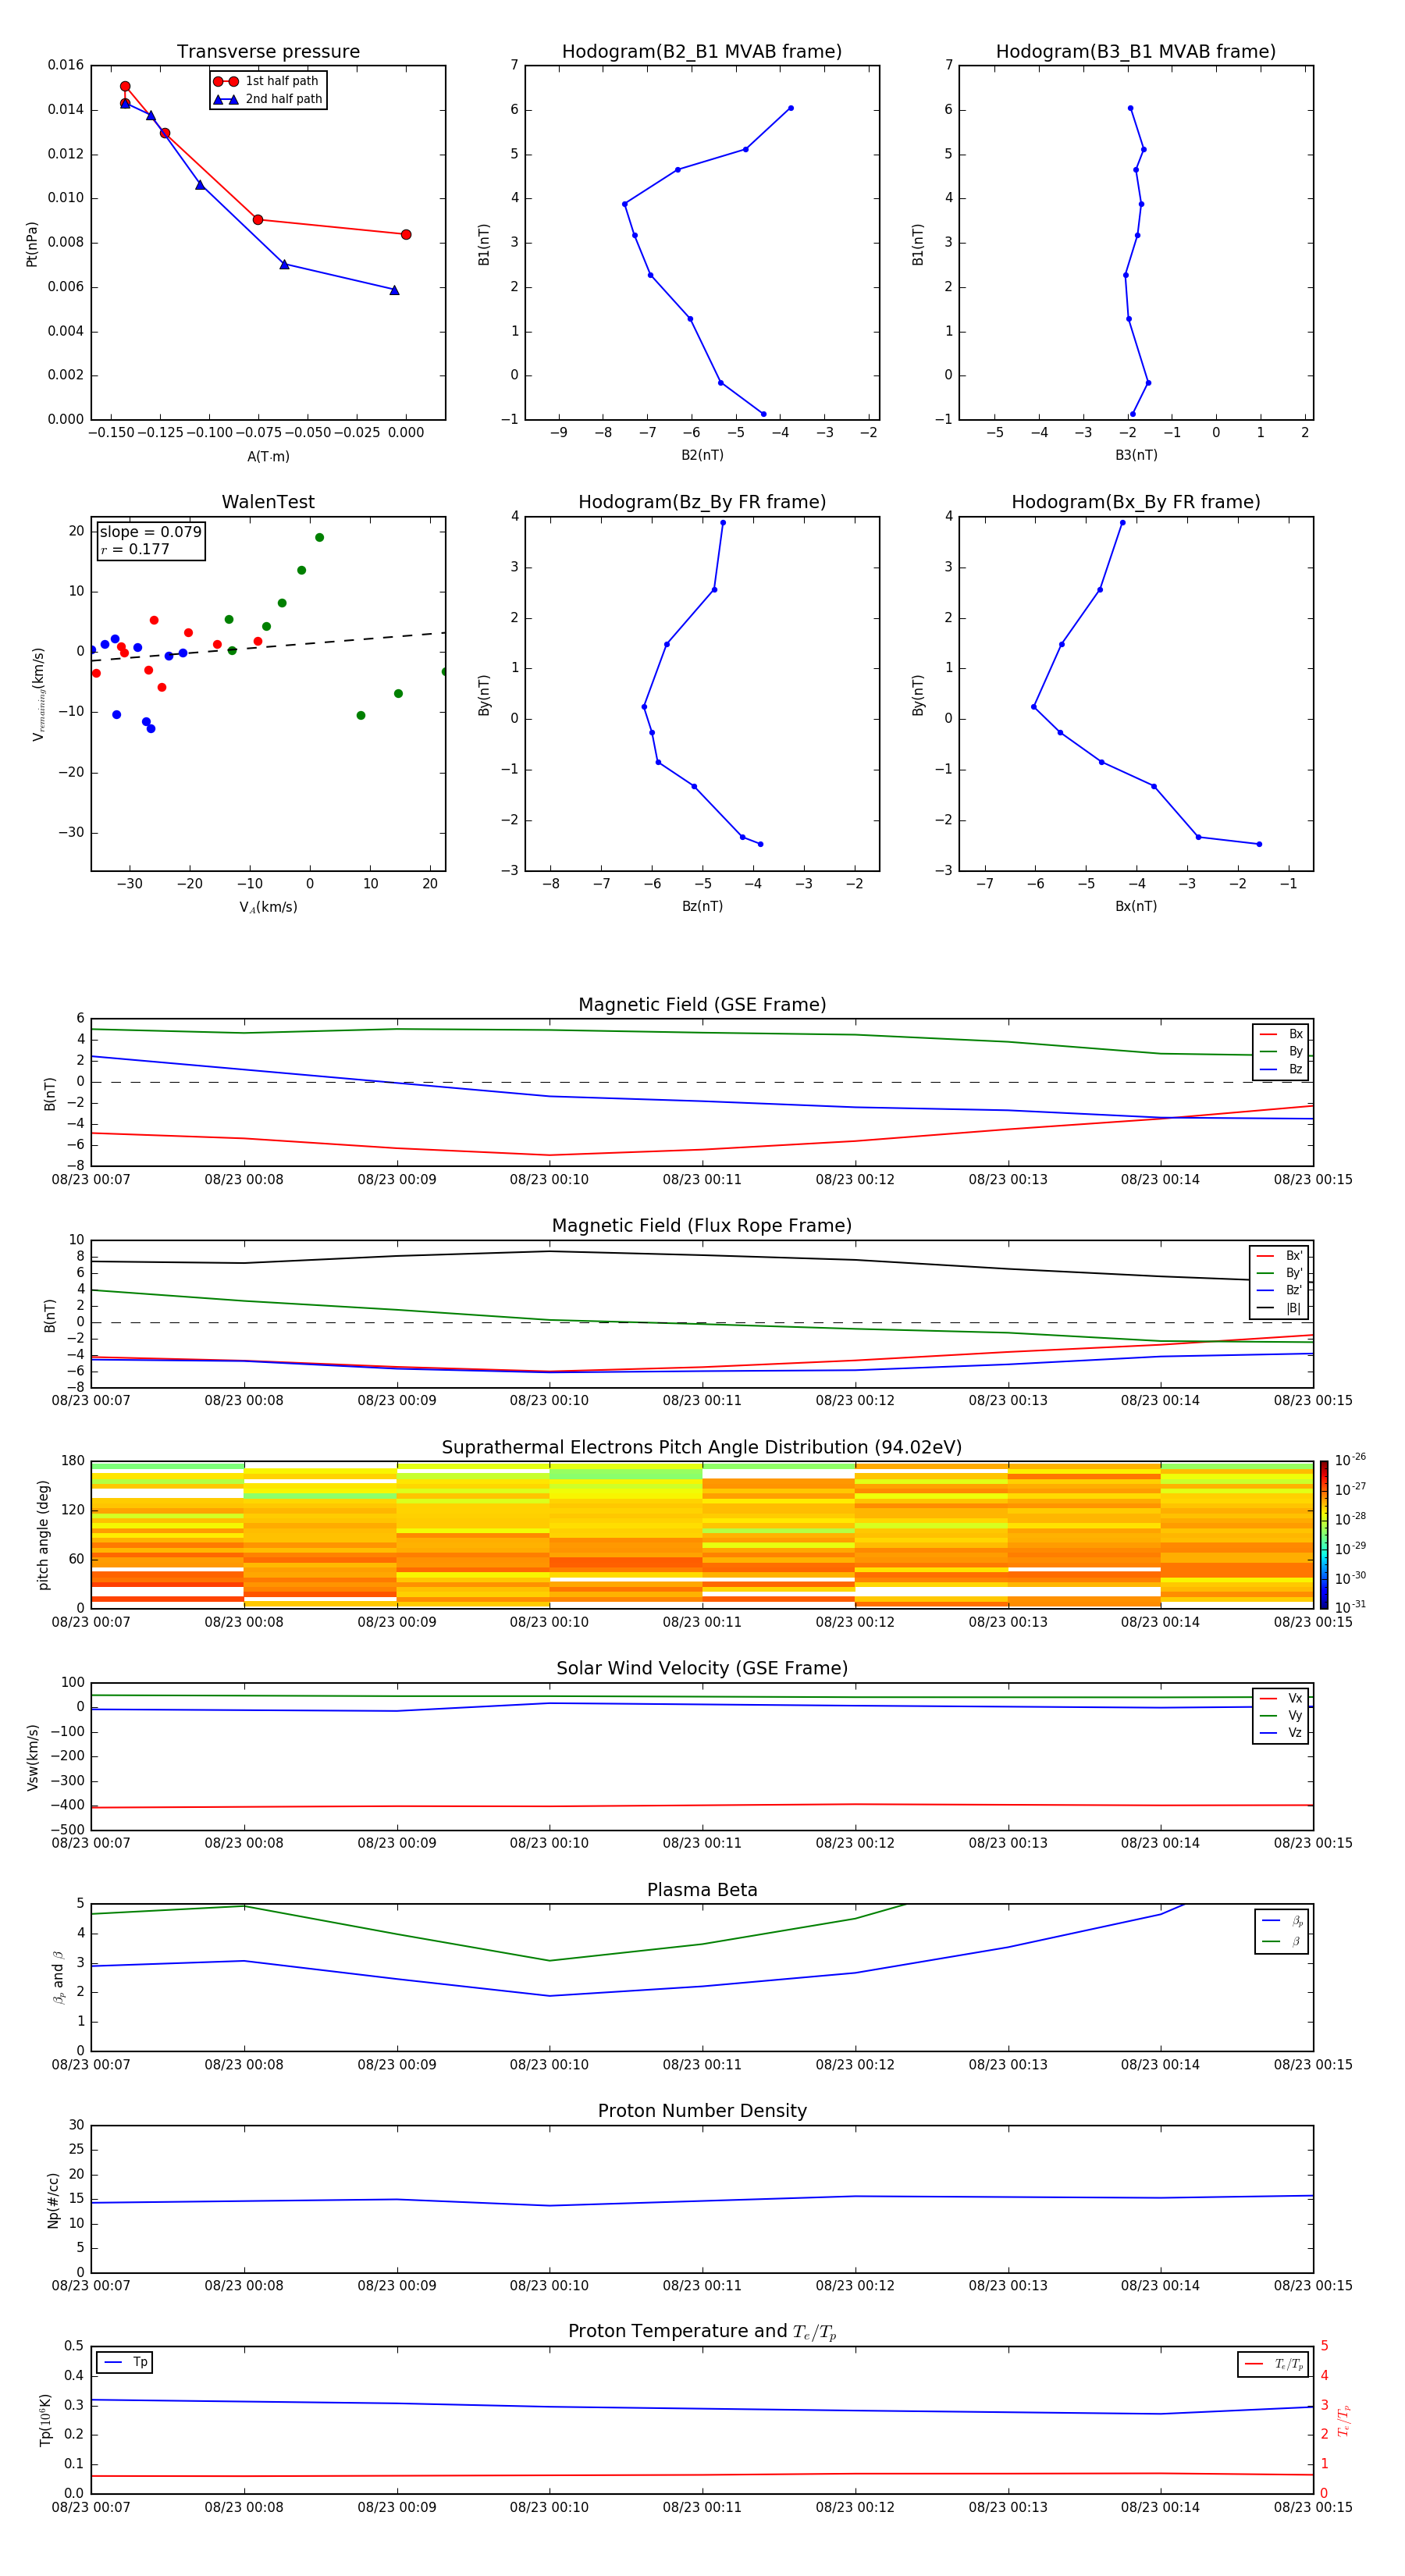Click the '|B|' legend entry in Flux Rope panel
The width and height of the screenshot is (1405, 2576).
(x=1280, y=1308)
